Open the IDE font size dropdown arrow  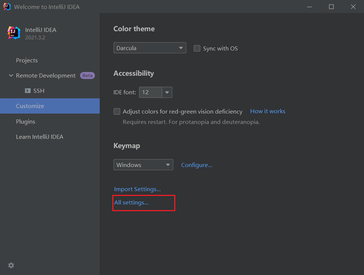click(x=167, y=92)
